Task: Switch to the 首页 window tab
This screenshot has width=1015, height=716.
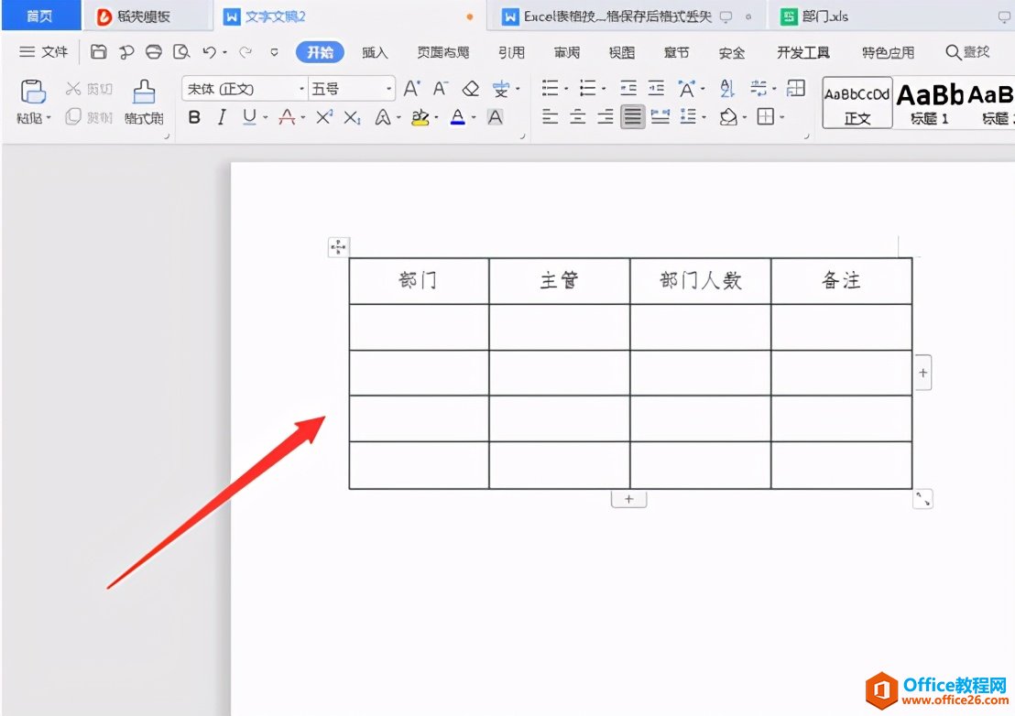Action: tap(41, 16)
